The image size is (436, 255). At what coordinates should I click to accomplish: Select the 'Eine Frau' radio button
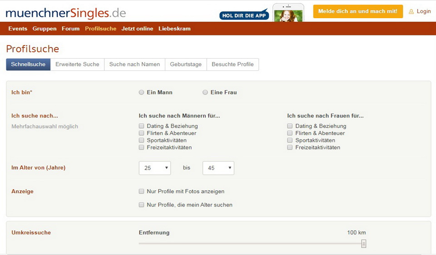[205, 92]
